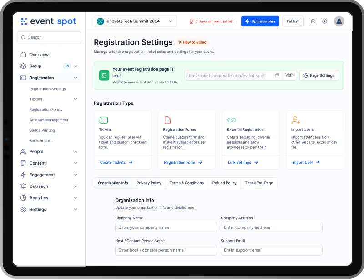This screenshot has width=364, height=279.
Task: Open the chat messages icon in header
Action: point(313,21)
